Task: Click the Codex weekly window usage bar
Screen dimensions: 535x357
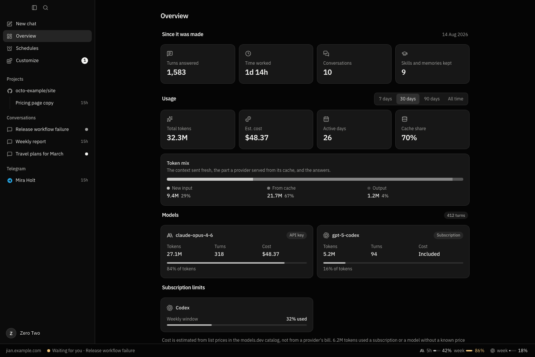Action: click(237, 325)
